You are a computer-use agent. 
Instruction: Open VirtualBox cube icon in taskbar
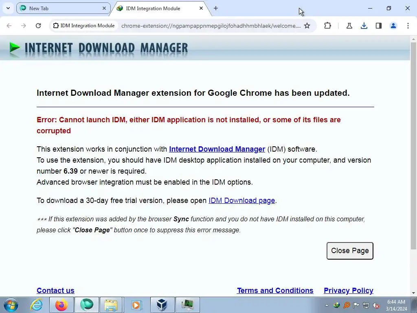pos(162,305)
